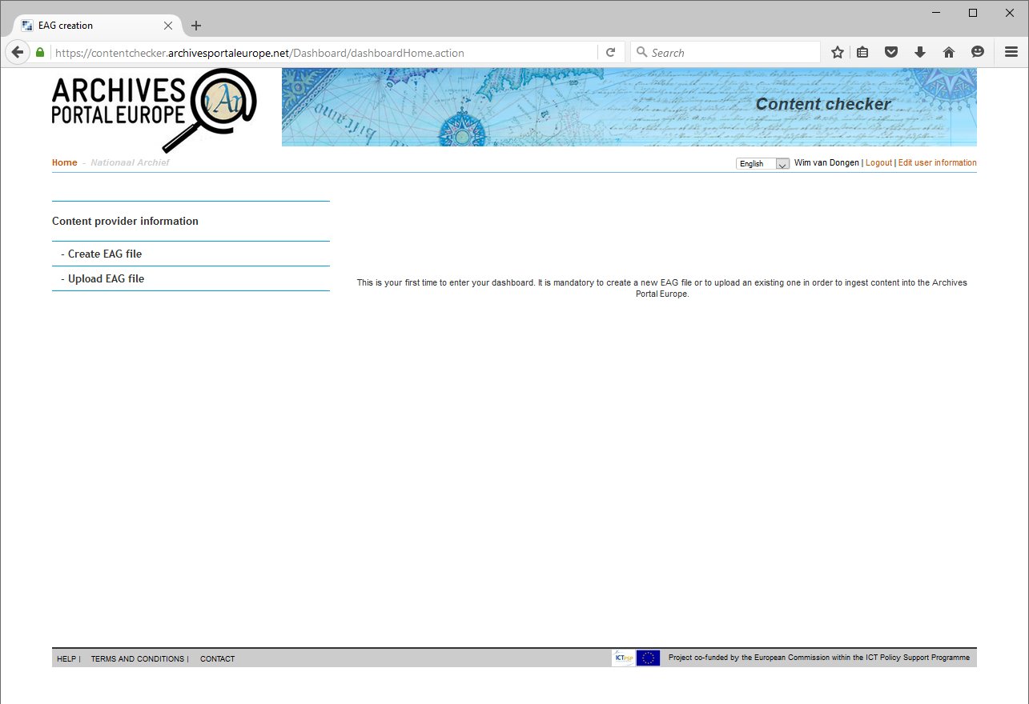Click the URL address bar
The width and height of the screenshot is (1029, 704).
tap(324, 53)
